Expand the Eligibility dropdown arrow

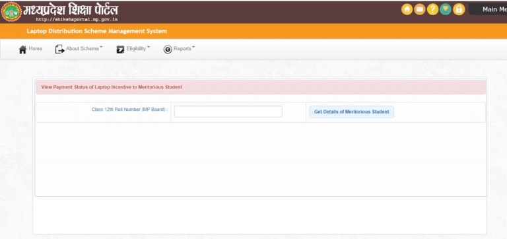149,48
